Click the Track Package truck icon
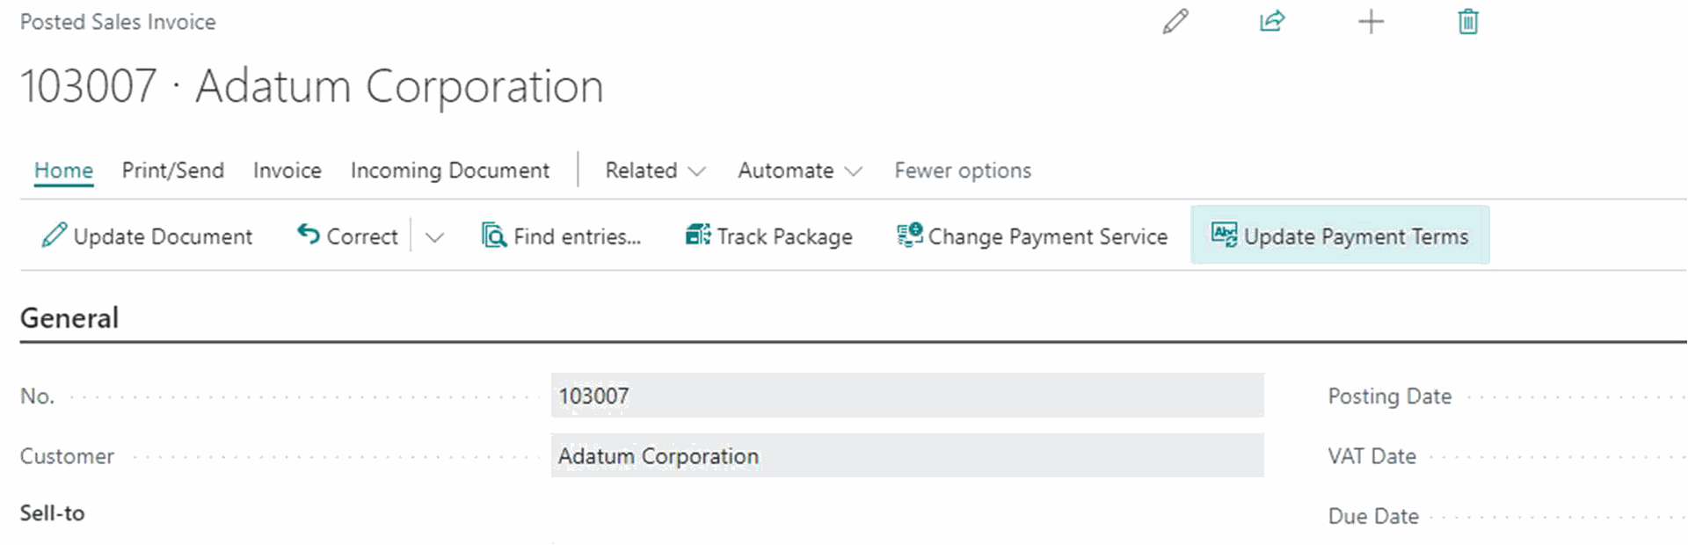Screen dimensions: 1688x545 (698, 235)
